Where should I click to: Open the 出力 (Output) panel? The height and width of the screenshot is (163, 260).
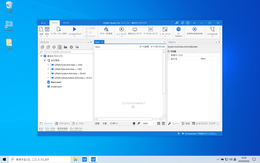click(41, 129)
